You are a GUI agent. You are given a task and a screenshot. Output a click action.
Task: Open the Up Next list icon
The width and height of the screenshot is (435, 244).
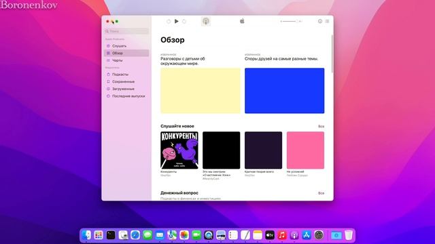tap(327, 21)
